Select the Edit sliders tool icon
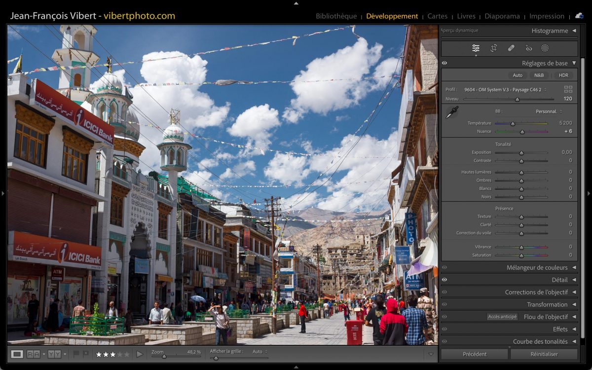Screen dimensions: 592x370 (x=476, y=48)
